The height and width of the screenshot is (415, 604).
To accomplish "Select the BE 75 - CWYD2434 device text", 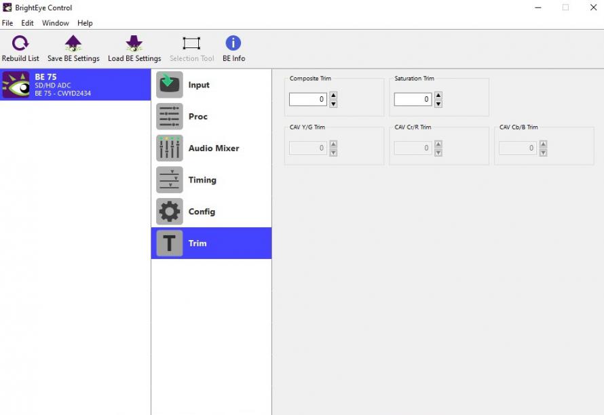I will [x=63, y=93].
